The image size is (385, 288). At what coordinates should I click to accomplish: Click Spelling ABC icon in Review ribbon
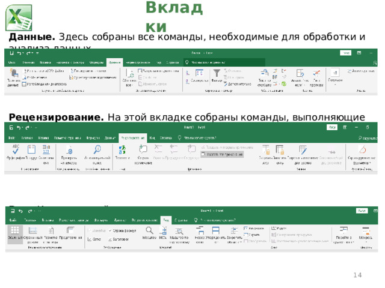(16, 149)
